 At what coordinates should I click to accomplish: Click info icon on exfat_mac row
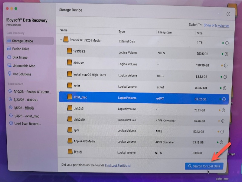pos(224,99)
